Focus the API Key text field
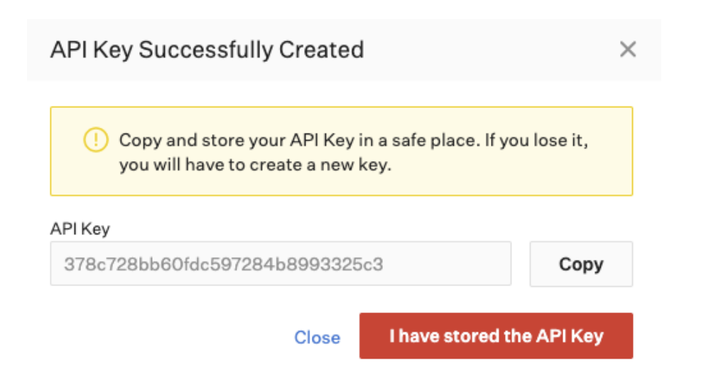Viewport: 716px width, 382px height. coord(281,264)
